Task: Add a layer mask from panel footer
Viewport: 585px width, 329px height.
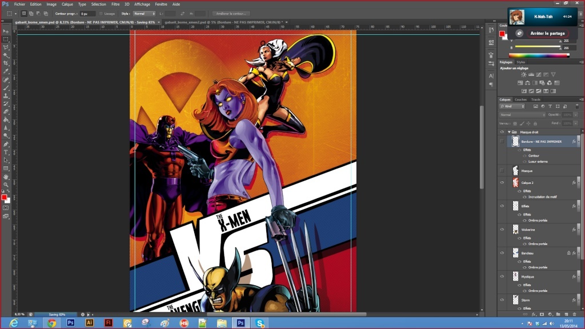Action: point(542,315)
